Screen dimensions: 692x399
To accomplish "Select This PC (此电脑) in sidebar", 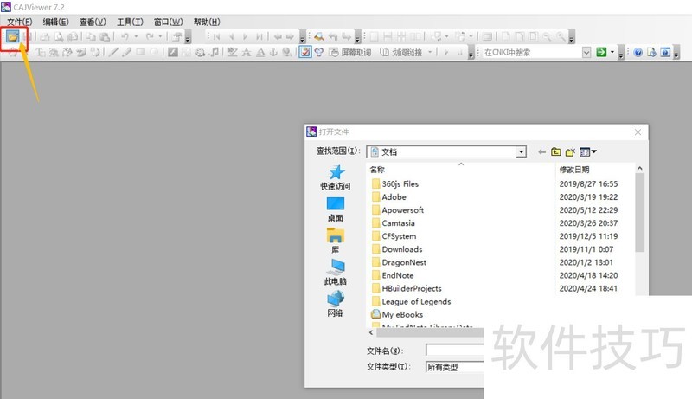I will click(x=335, y=272).
